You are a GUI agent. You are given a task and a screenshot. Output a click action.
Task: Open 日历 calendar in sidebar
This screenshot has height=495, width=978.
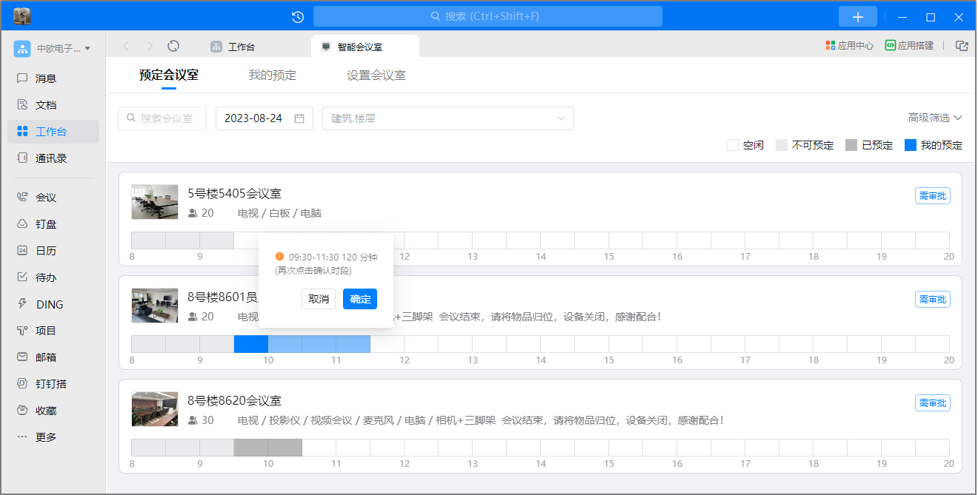46,251
